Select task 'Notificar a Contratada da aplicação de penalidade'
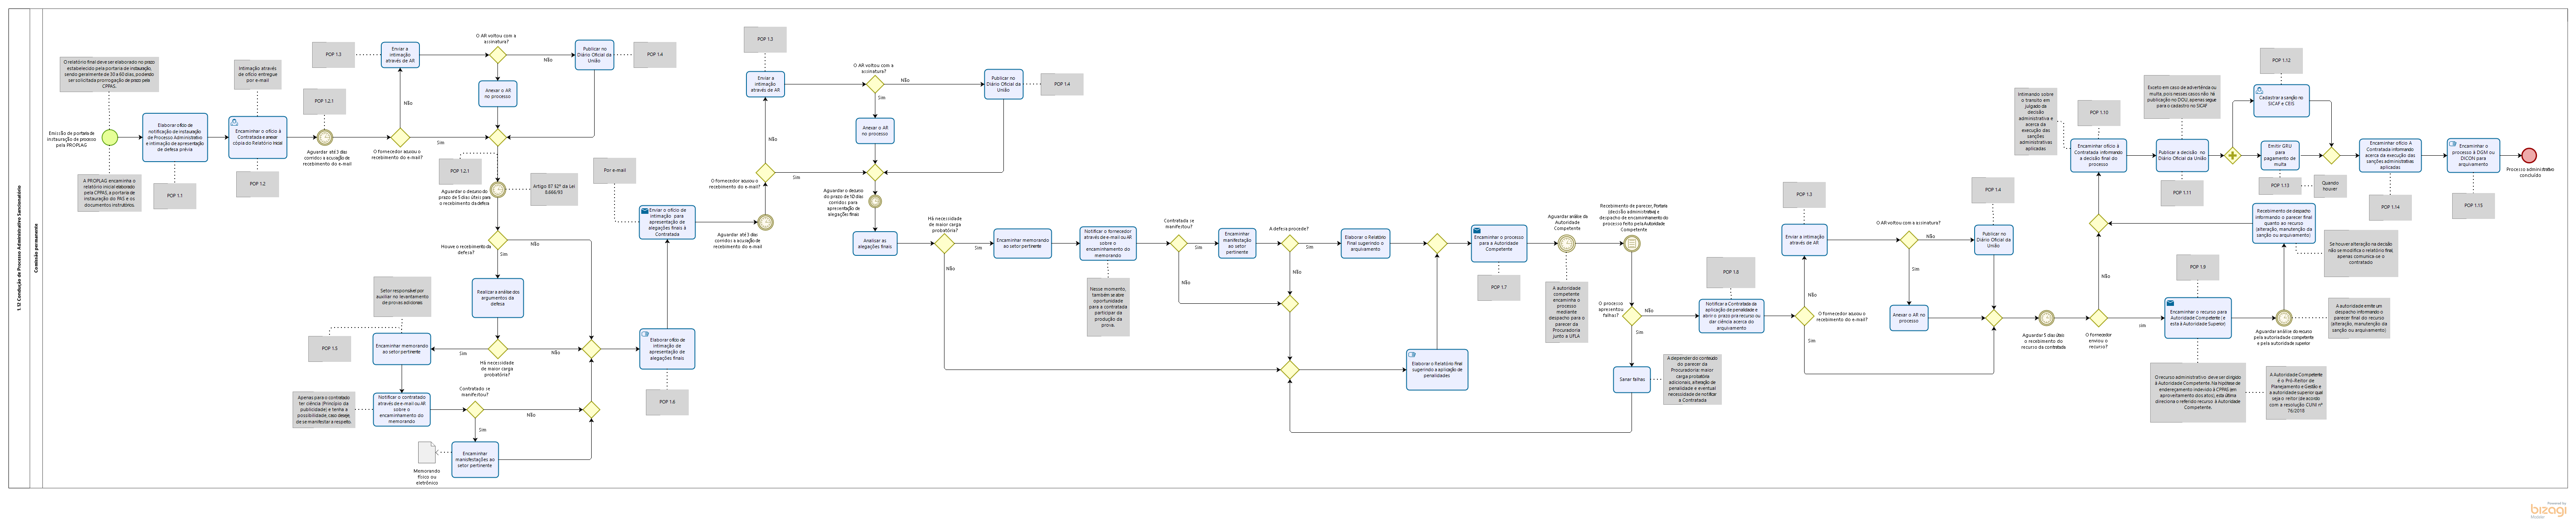The image size is (2576, 532). pos(1732,316)
